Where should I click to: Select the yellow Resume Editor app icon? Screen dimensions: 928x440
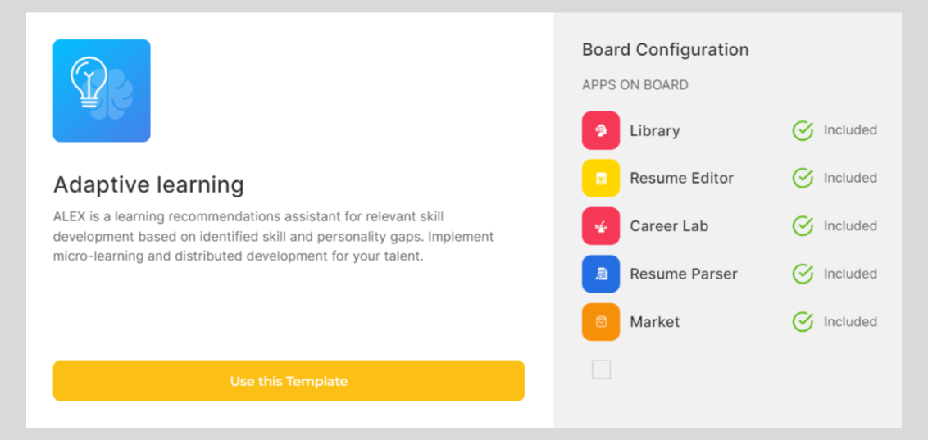[601, 179]
